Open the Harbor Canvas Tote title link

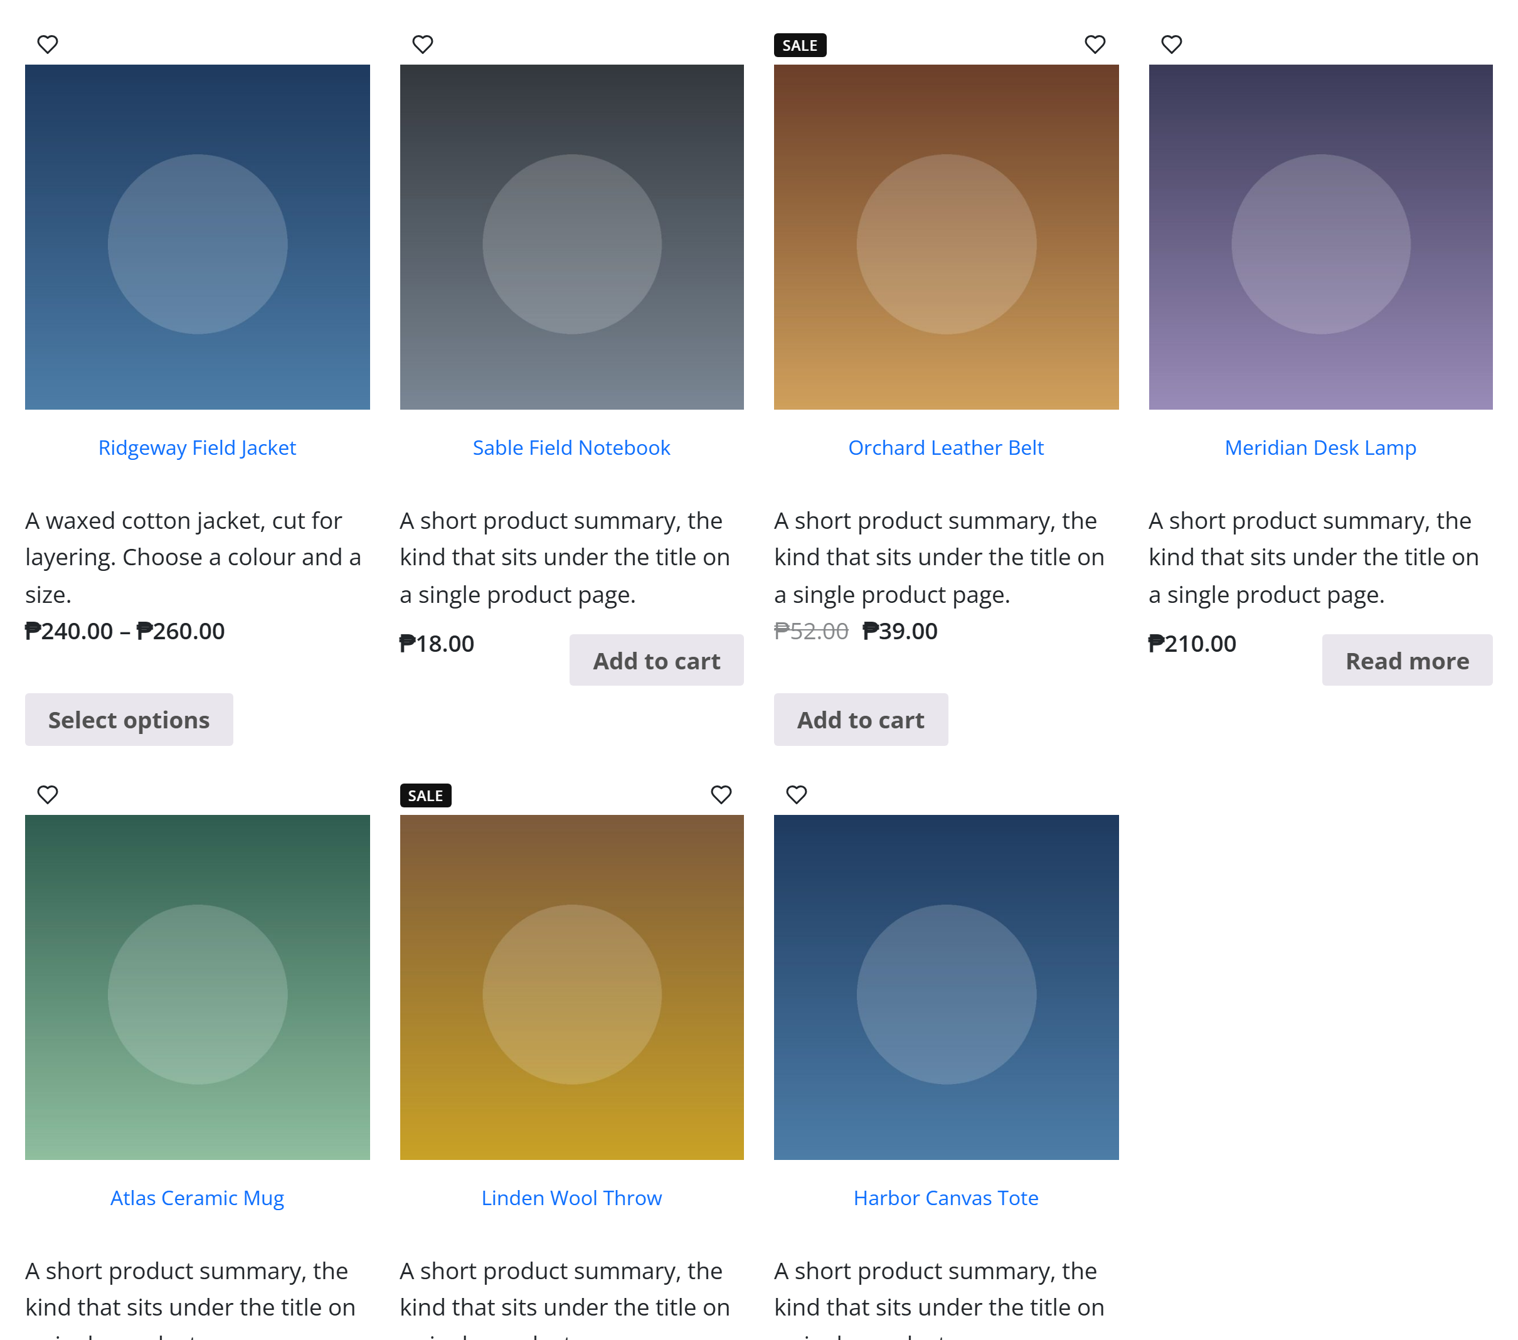946,1198
